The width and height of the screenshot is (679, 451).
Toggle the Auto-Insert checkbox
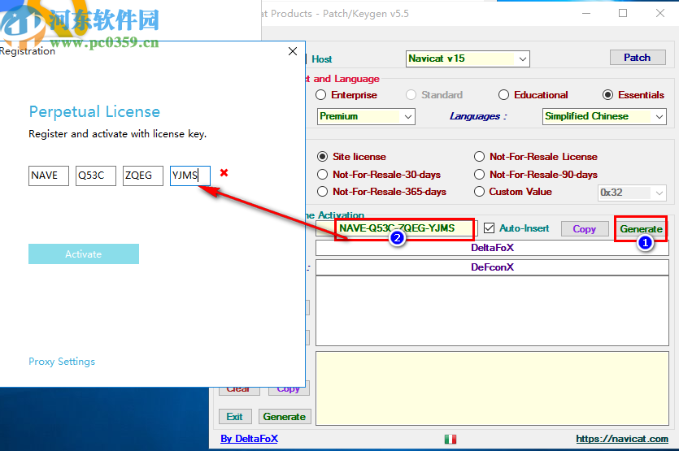click(x=490, y=228)
